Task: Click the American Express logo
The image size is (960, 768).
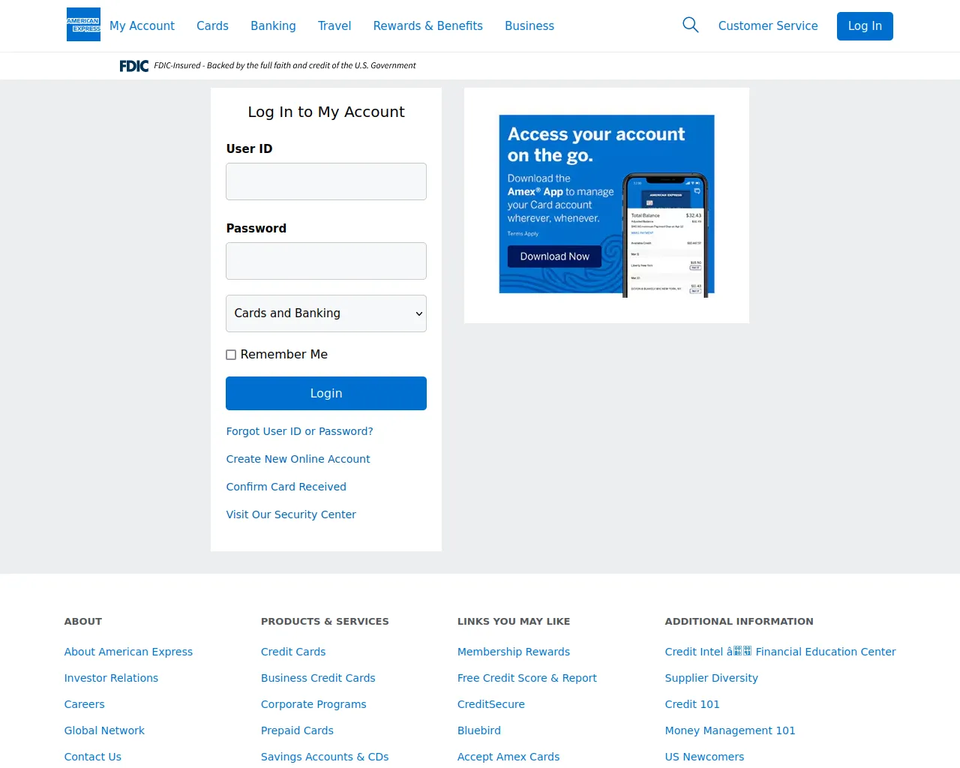Action: click(83, 25)
